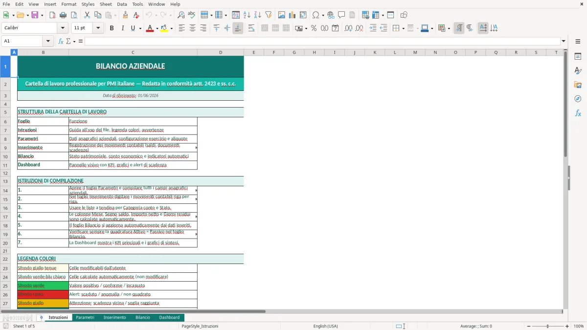The height and width of the screenshot is (330, 587).
Task: Switch to the Inserimento sheet tab
Action: point(114,318)
